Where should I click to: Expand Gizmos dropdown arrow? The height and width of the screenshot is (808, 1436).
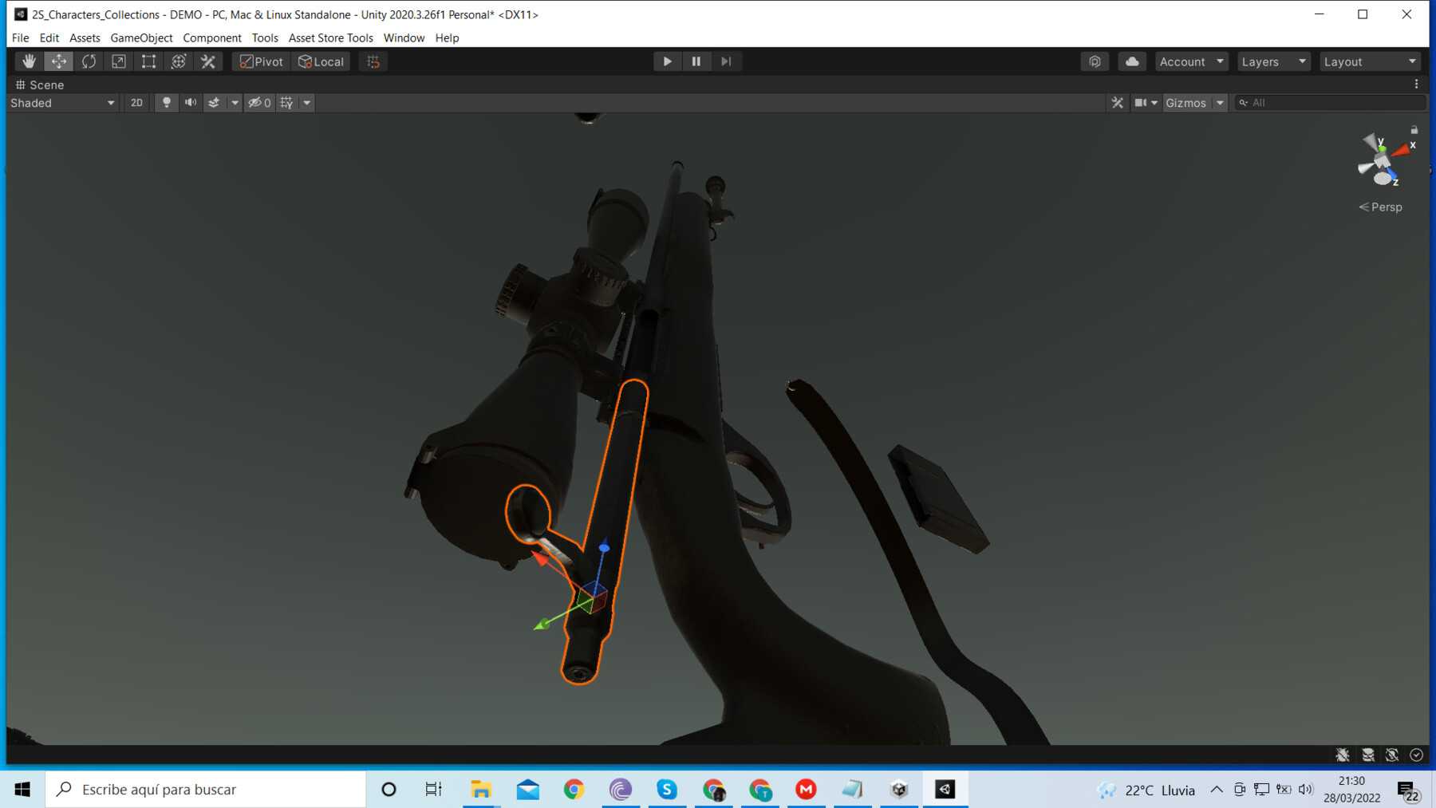coord(1220,103)
